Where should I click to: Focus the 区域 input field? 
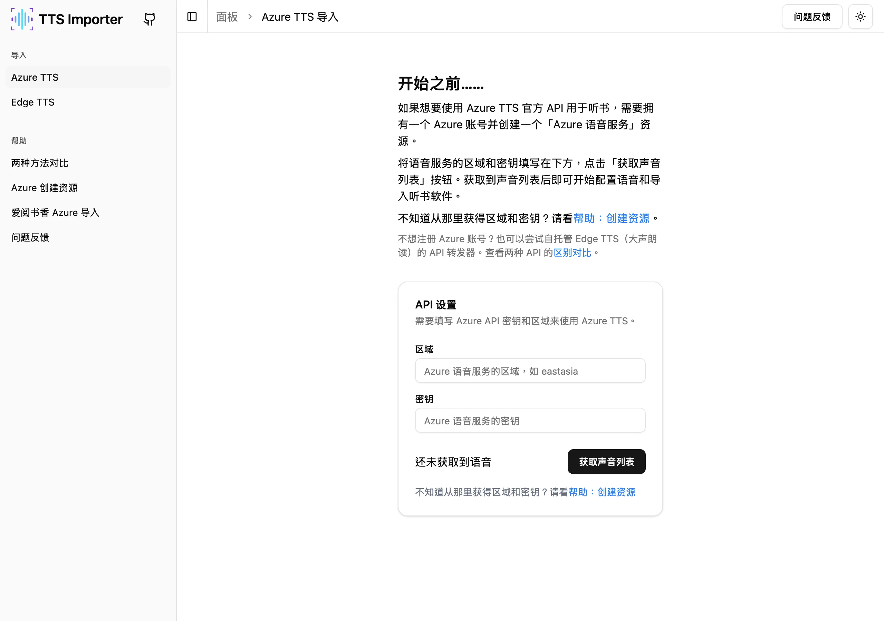click(530, 371)
